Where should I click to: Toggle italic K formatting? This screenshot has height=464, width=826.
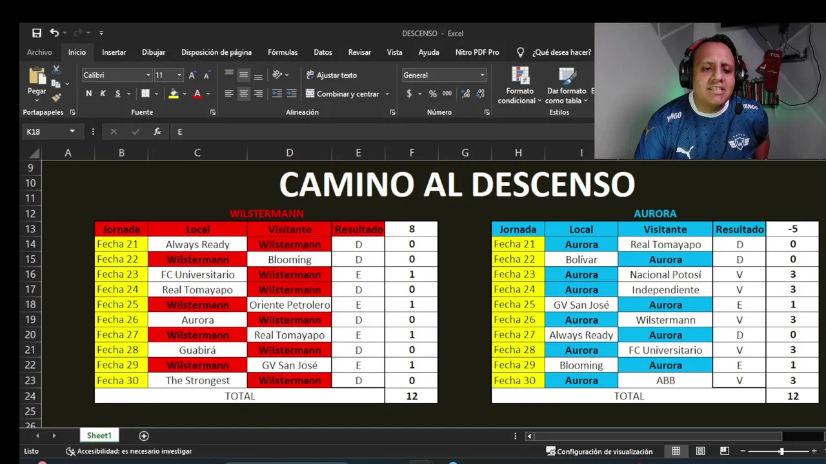(x=103, y=93)
